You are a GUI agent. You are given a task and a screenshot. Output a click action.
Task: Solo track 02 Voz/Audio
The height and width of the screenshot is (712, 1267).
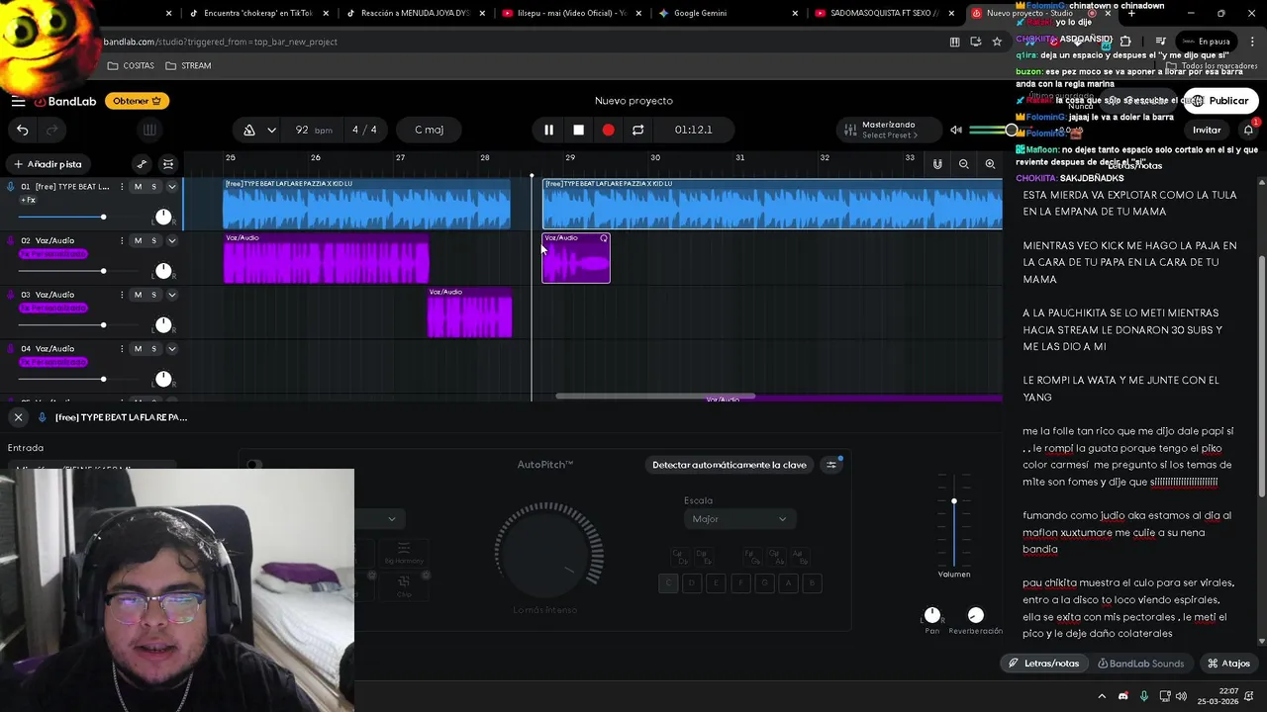153,240
